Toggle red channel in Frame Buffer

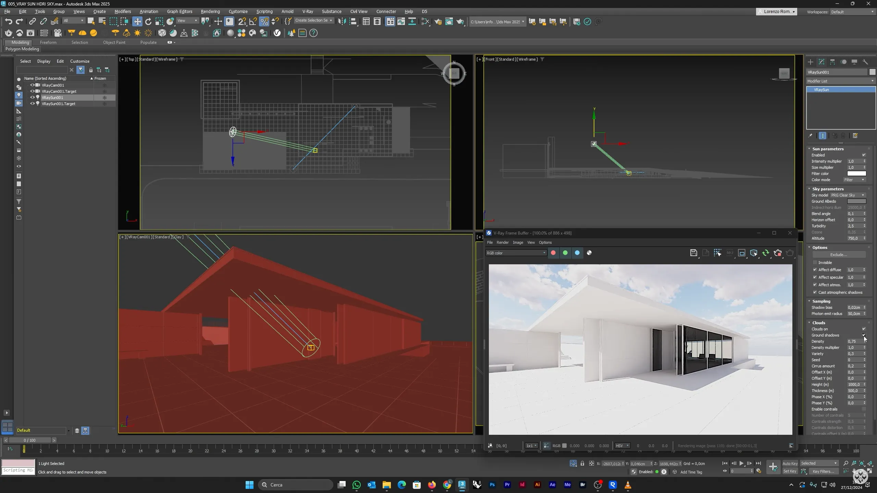pyautogui.click(x=553, y=253)
